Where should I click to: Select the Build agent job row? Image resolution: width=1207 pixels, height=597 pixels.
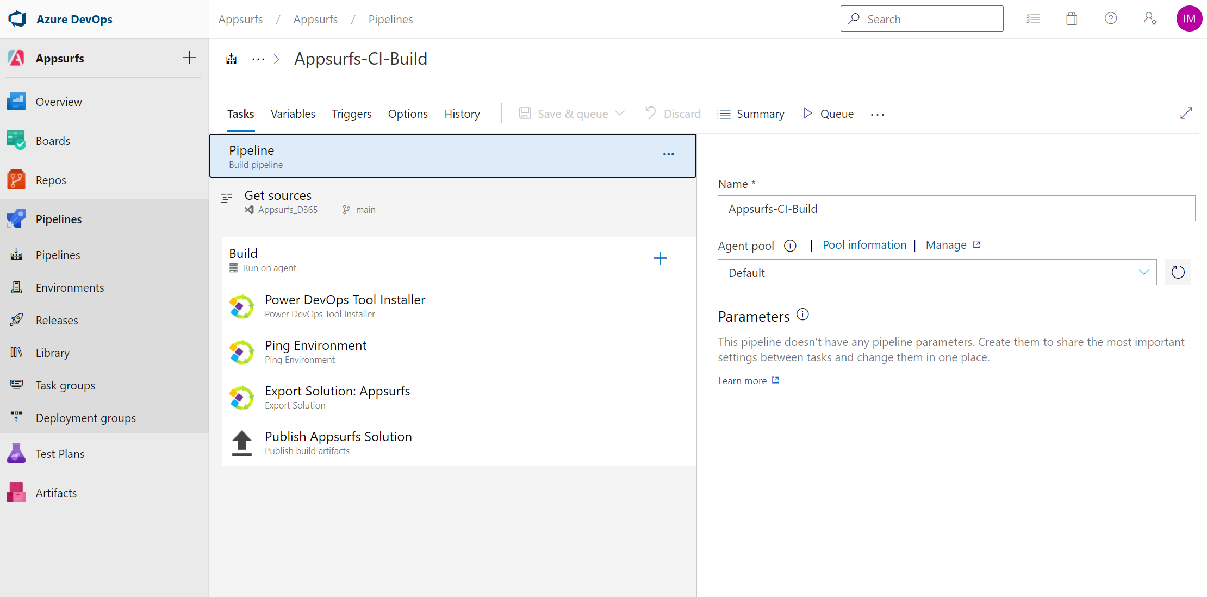tap(459, 260)
